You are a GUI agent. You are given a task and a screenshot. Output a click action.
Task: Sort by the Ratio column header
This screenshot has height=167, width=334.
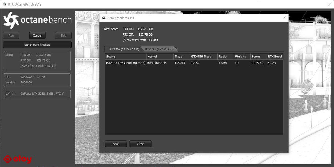point(226,57)
